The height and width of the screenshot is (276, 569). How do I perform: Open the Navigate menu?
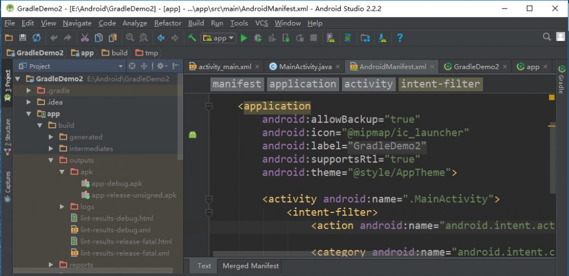(x=77, y=23)
